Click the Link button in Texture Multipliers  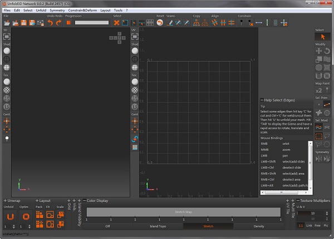click(x=309, y=226)
